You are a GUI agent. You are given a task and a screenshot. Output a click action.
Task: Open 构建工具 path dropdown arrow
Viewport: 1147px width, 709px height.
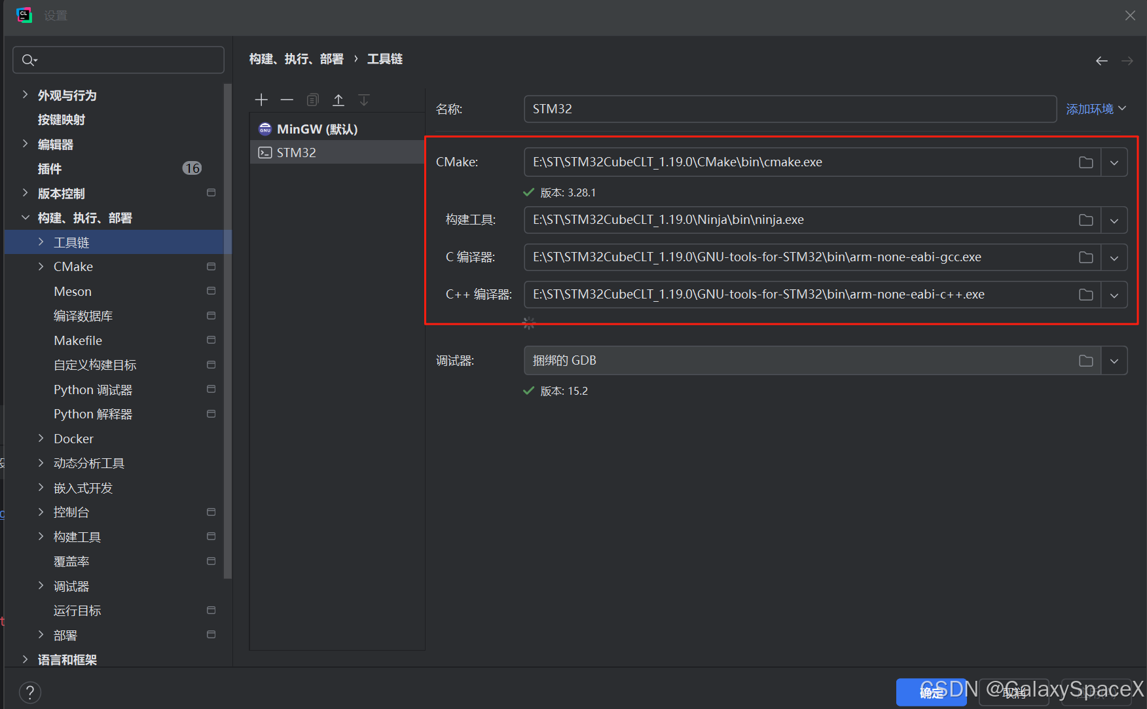coord(1114,220)
